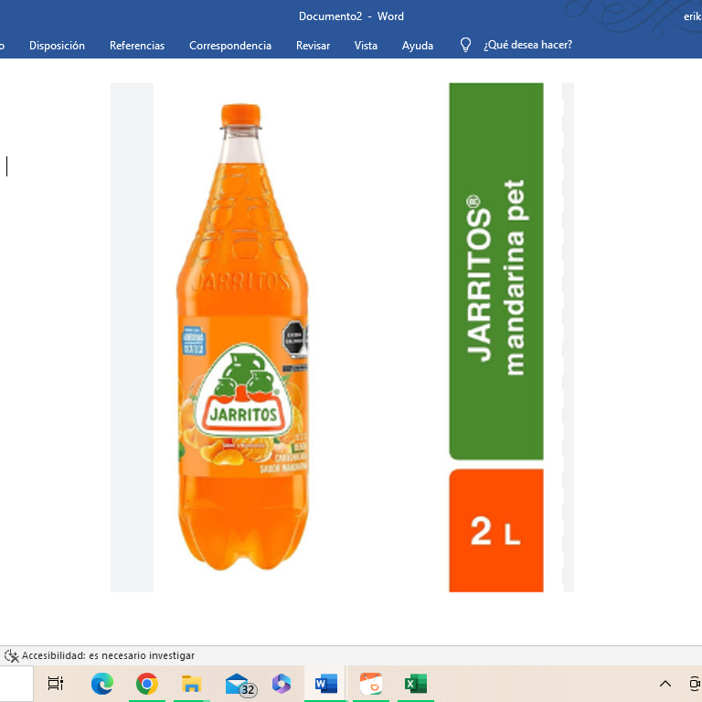Open Task View from the taskbar

(x=56, y=683)
